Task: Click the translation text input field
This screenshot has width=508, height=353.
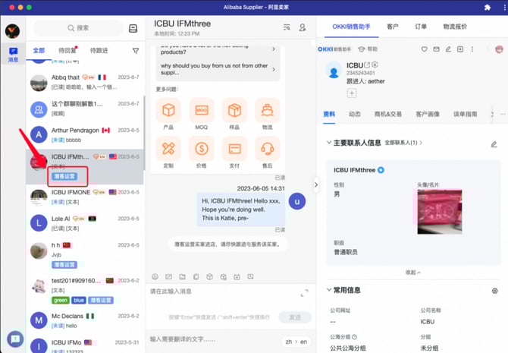Action: pyautogui.click(x=214, y=339)
